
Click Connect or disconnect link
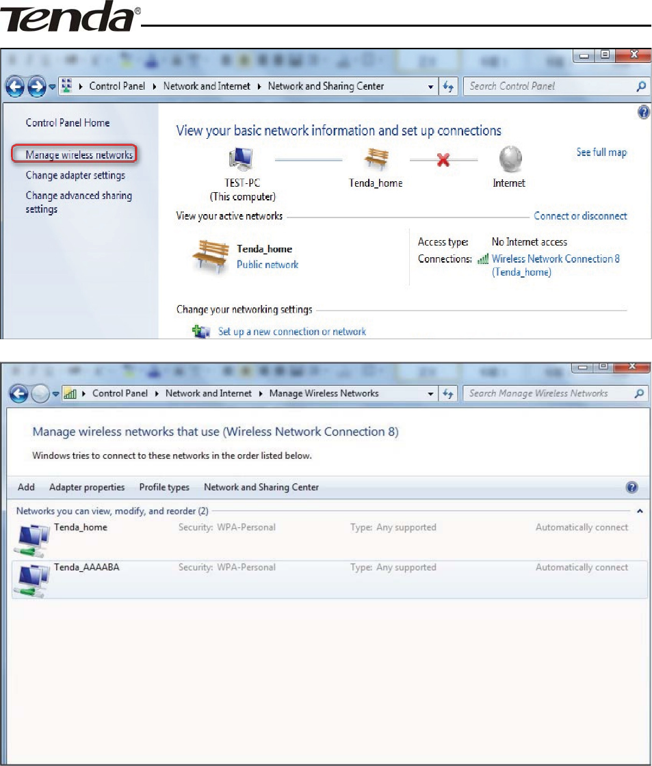pos(580,216)
